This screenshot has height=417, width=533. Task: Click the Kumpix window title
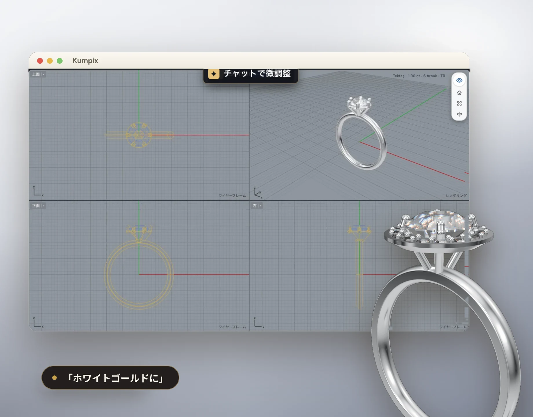click(85, 61)
